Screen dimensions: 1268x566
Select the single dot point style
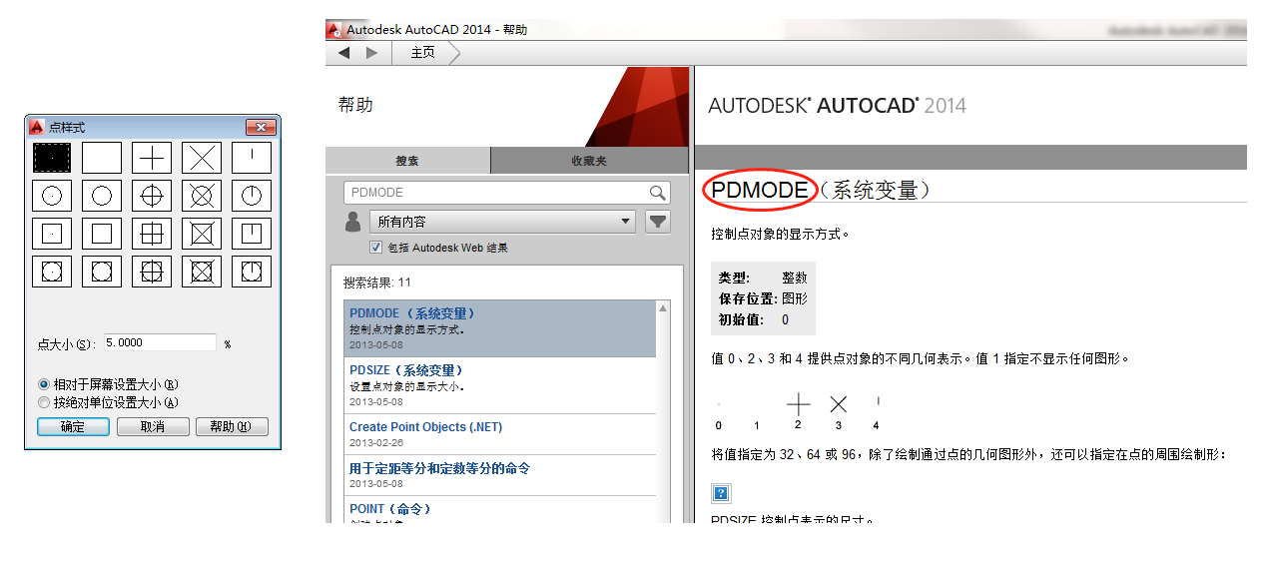point(52,158)
